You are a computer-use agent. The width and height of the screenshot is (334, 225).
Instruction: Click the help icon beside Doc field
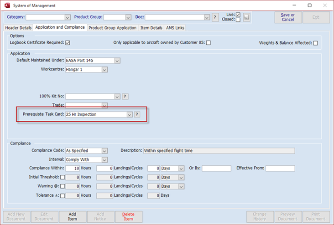pos(215,17)
